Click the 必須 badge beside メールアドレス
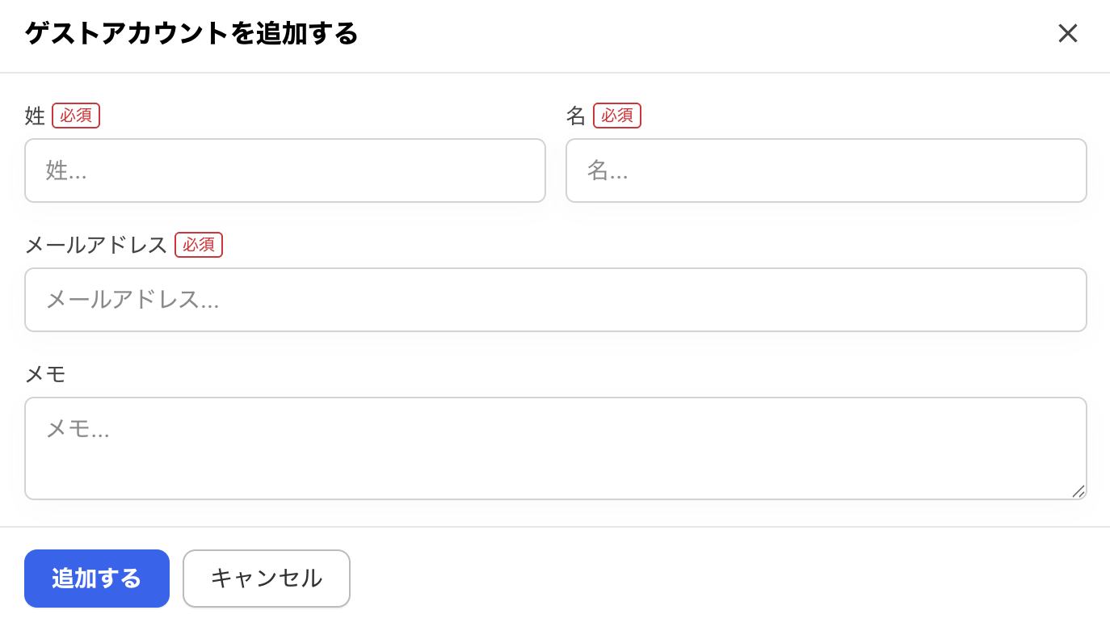 [x=198, y=245]
